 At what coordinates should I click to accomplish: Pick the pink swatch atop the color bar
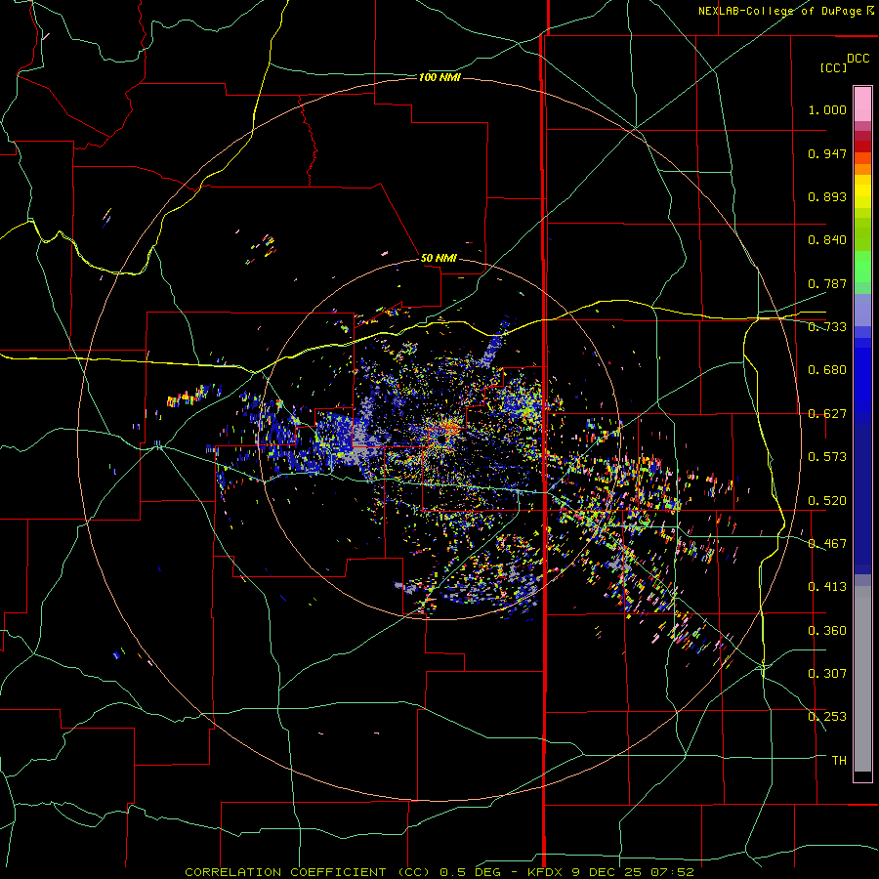[x=862, y=105]
